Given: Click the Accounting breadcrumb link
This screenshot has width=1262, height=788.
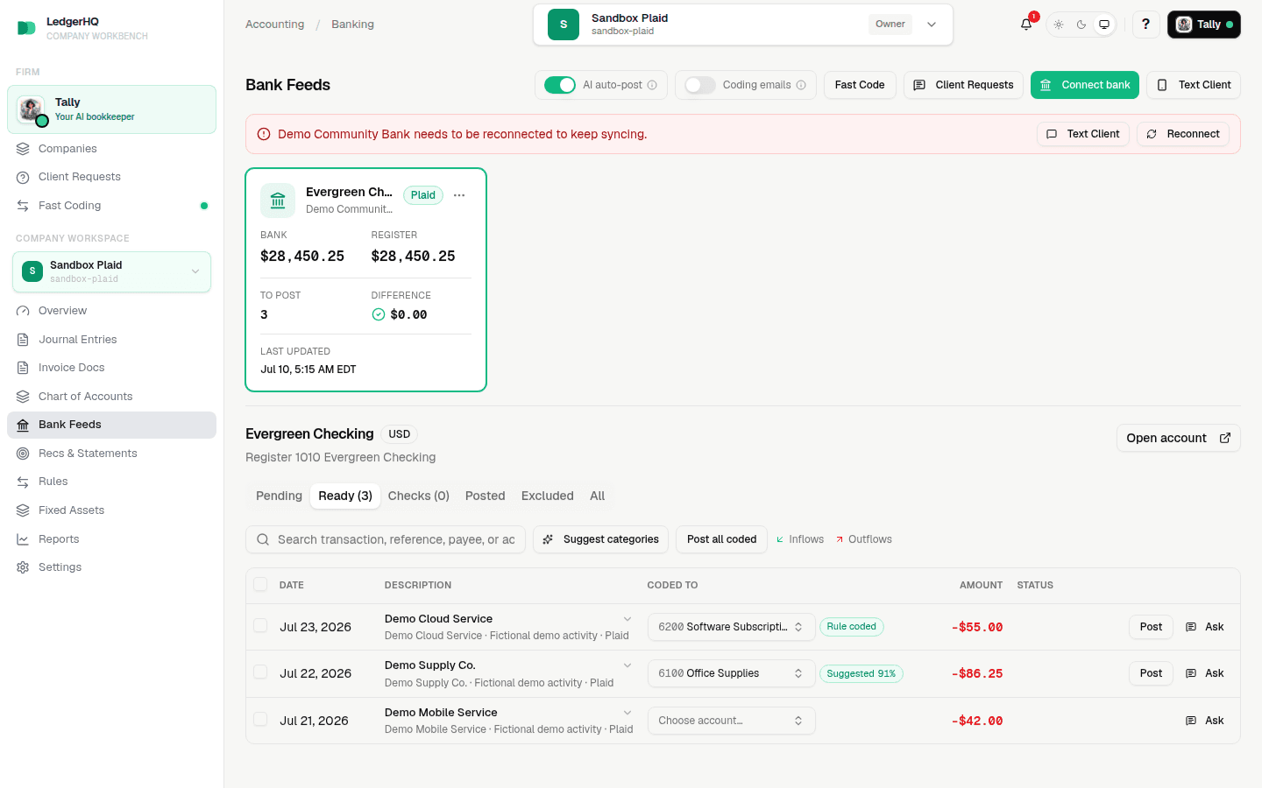Looking at the screenshot, I should point(275,25).
